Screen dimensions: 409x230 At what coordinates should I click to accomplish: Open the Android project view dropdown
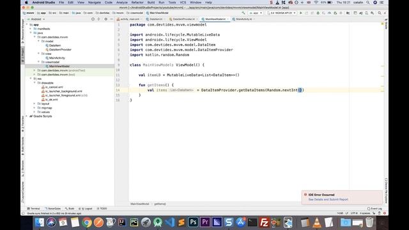point(36,19)
